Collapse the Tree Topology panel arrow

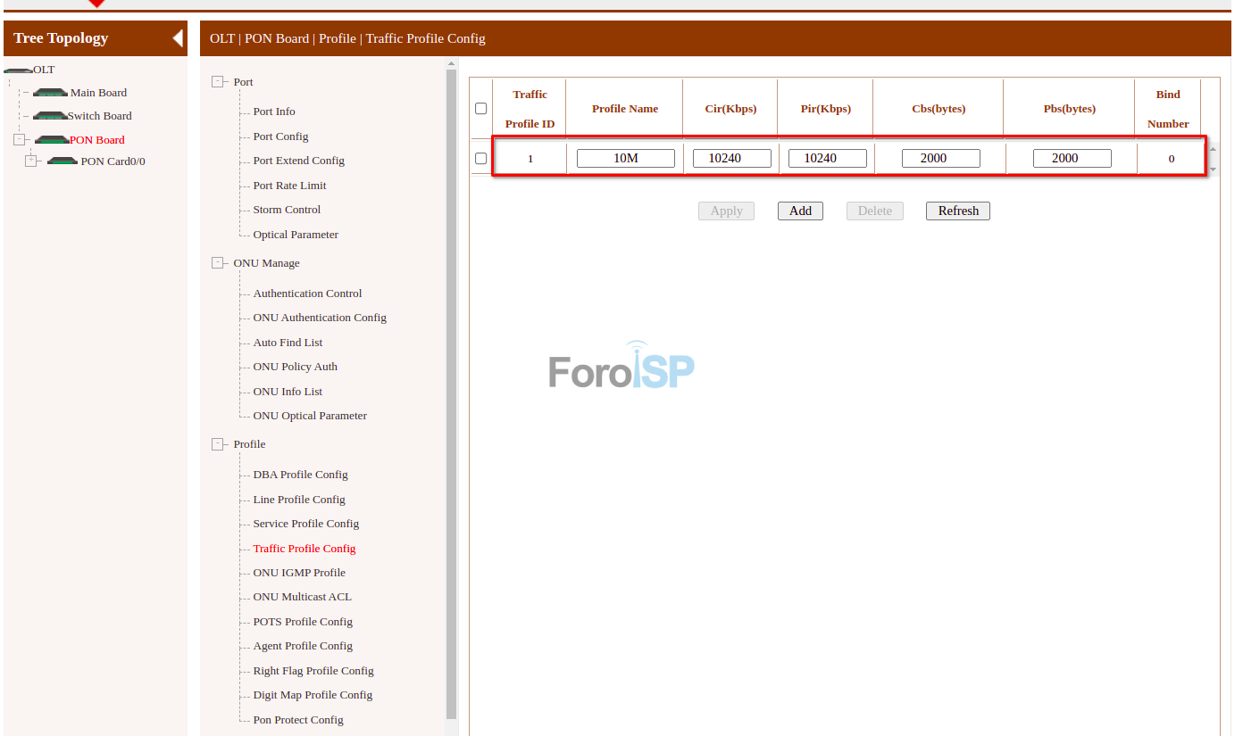click(178, 38)
